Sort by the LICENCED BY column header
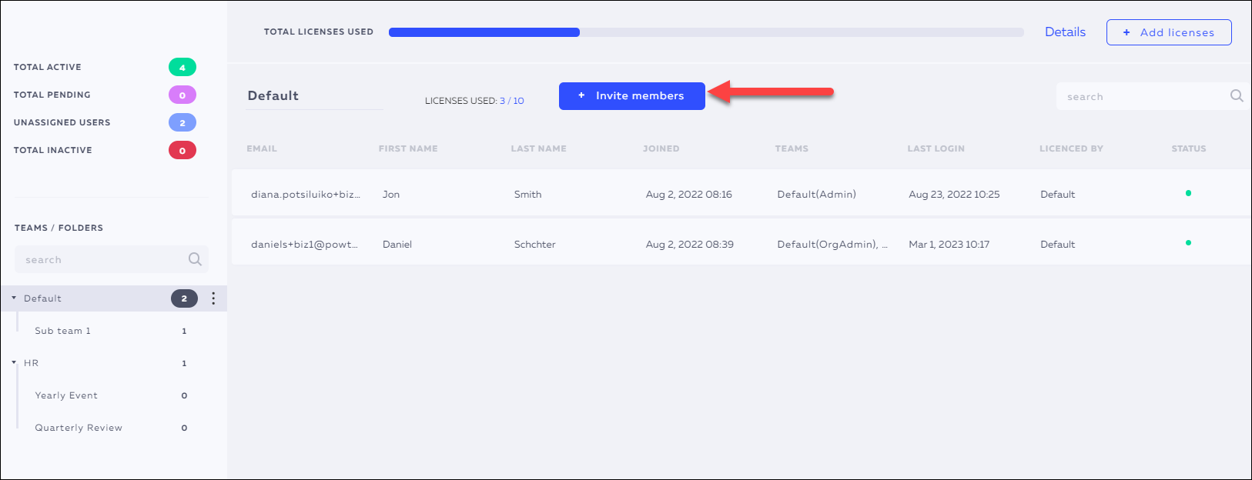Viewport: 1252px width, 480px height. [x=1071, y=148]
